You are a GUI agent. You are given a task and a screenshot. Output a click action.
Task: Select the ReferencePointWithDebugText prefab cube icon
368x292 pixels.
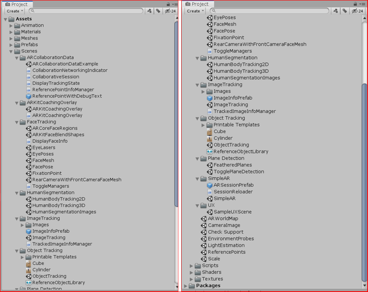click(28, 96)
